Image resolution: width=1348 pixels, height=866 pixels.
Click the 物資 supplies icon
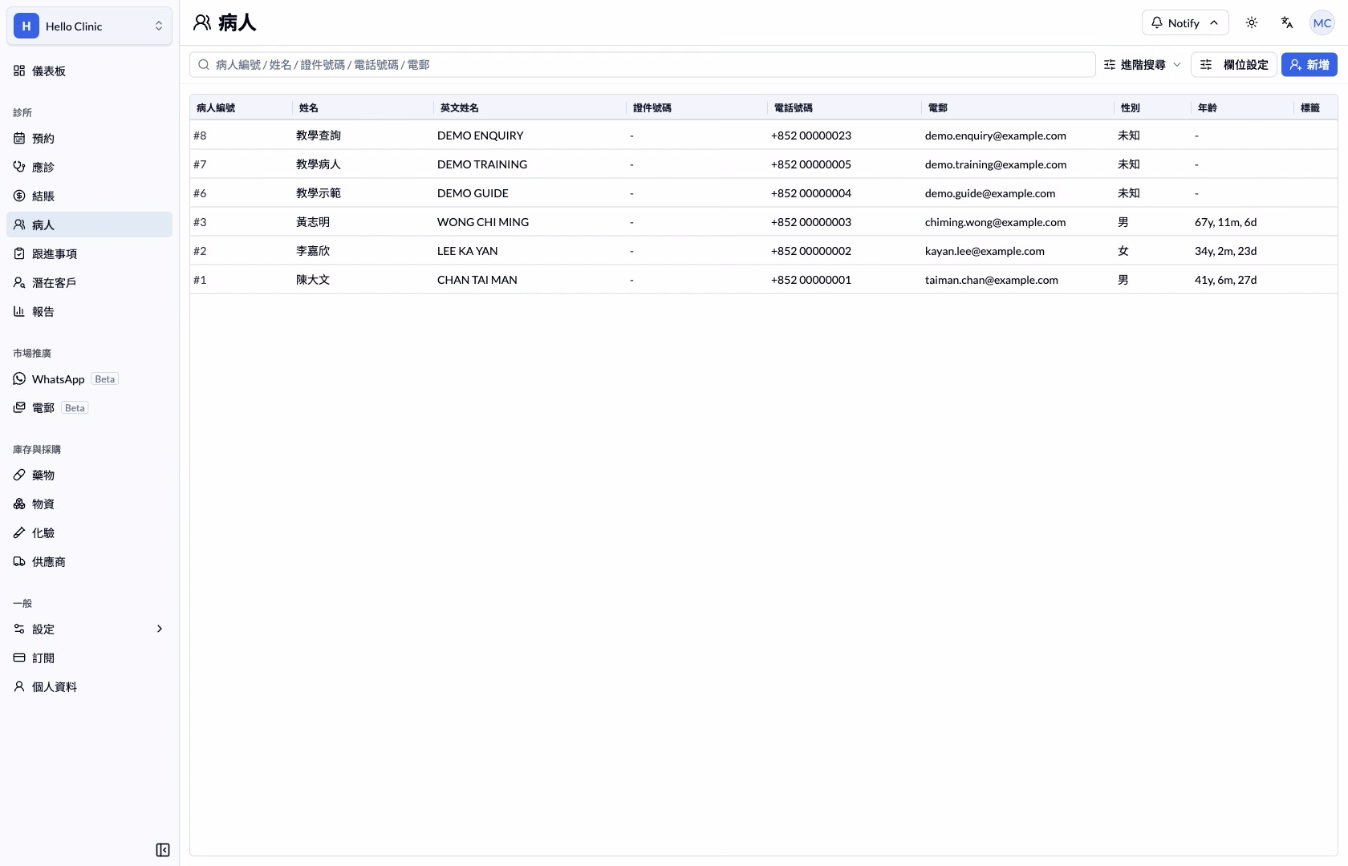19,504
